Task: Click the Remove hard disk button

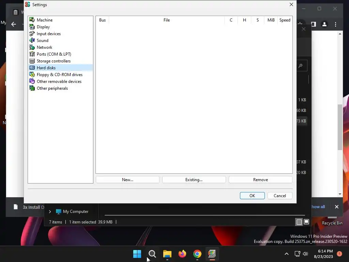Action: (260, 180)
